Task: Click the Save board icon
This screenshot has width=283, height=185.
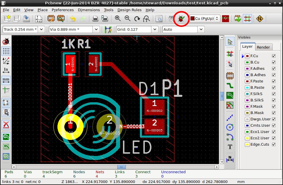Action: pyautogui.click(x=26, y=19)
